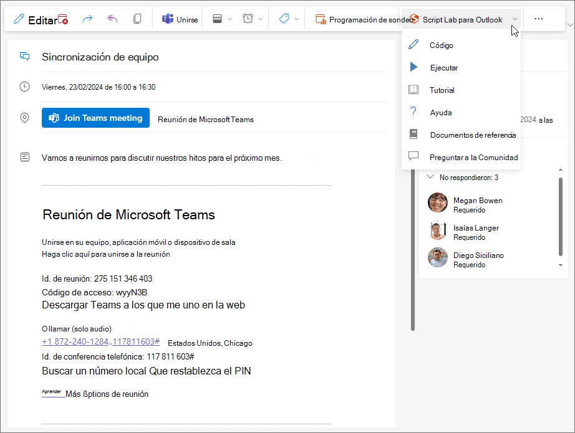This screenshot has width=575, height=433.
Task: Select Ayuda from Script Lab menu
Action: coord(461,112)
